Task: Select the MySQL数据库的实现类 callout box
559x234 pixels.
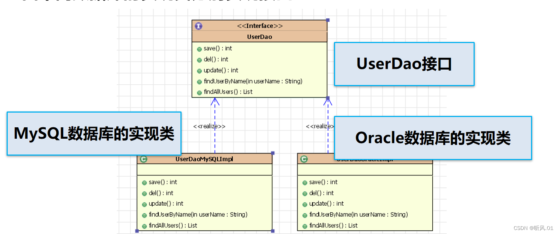Action: click(x=94, y=134)
